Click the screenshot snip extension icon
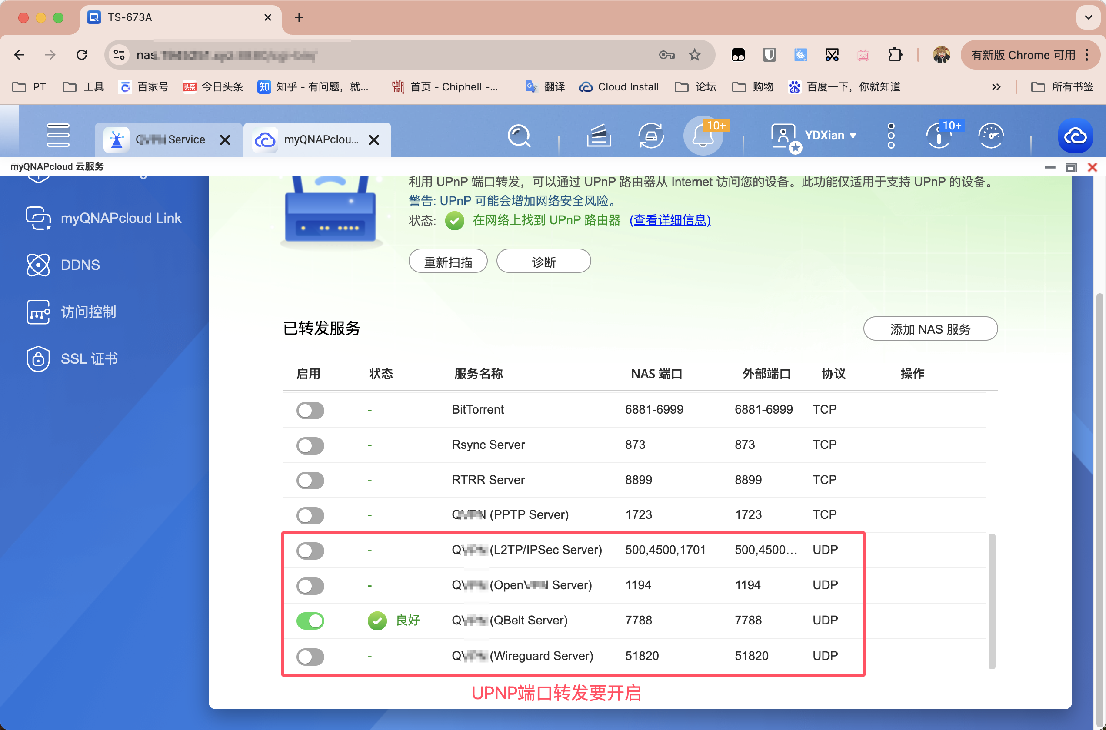This screenshot has width=1106, height=730. click(832, 55)
